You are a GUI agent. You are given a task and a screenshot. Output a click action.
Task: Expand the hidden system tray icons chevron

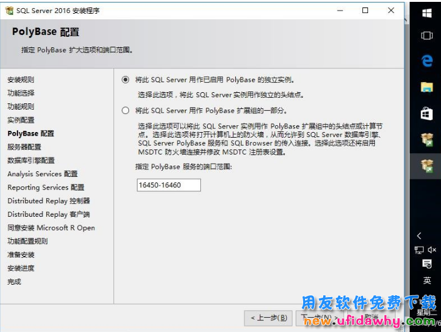419,235
